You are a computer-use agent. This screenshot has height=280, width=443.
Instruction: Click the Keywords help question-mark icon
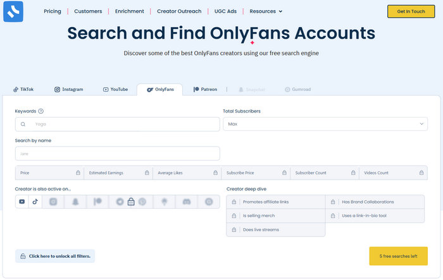[41, 111]
